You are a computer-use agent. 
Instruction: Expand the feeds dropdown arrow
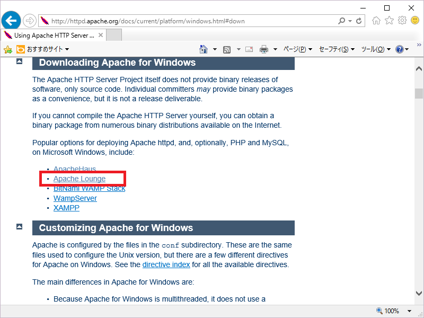pos(238,49)
